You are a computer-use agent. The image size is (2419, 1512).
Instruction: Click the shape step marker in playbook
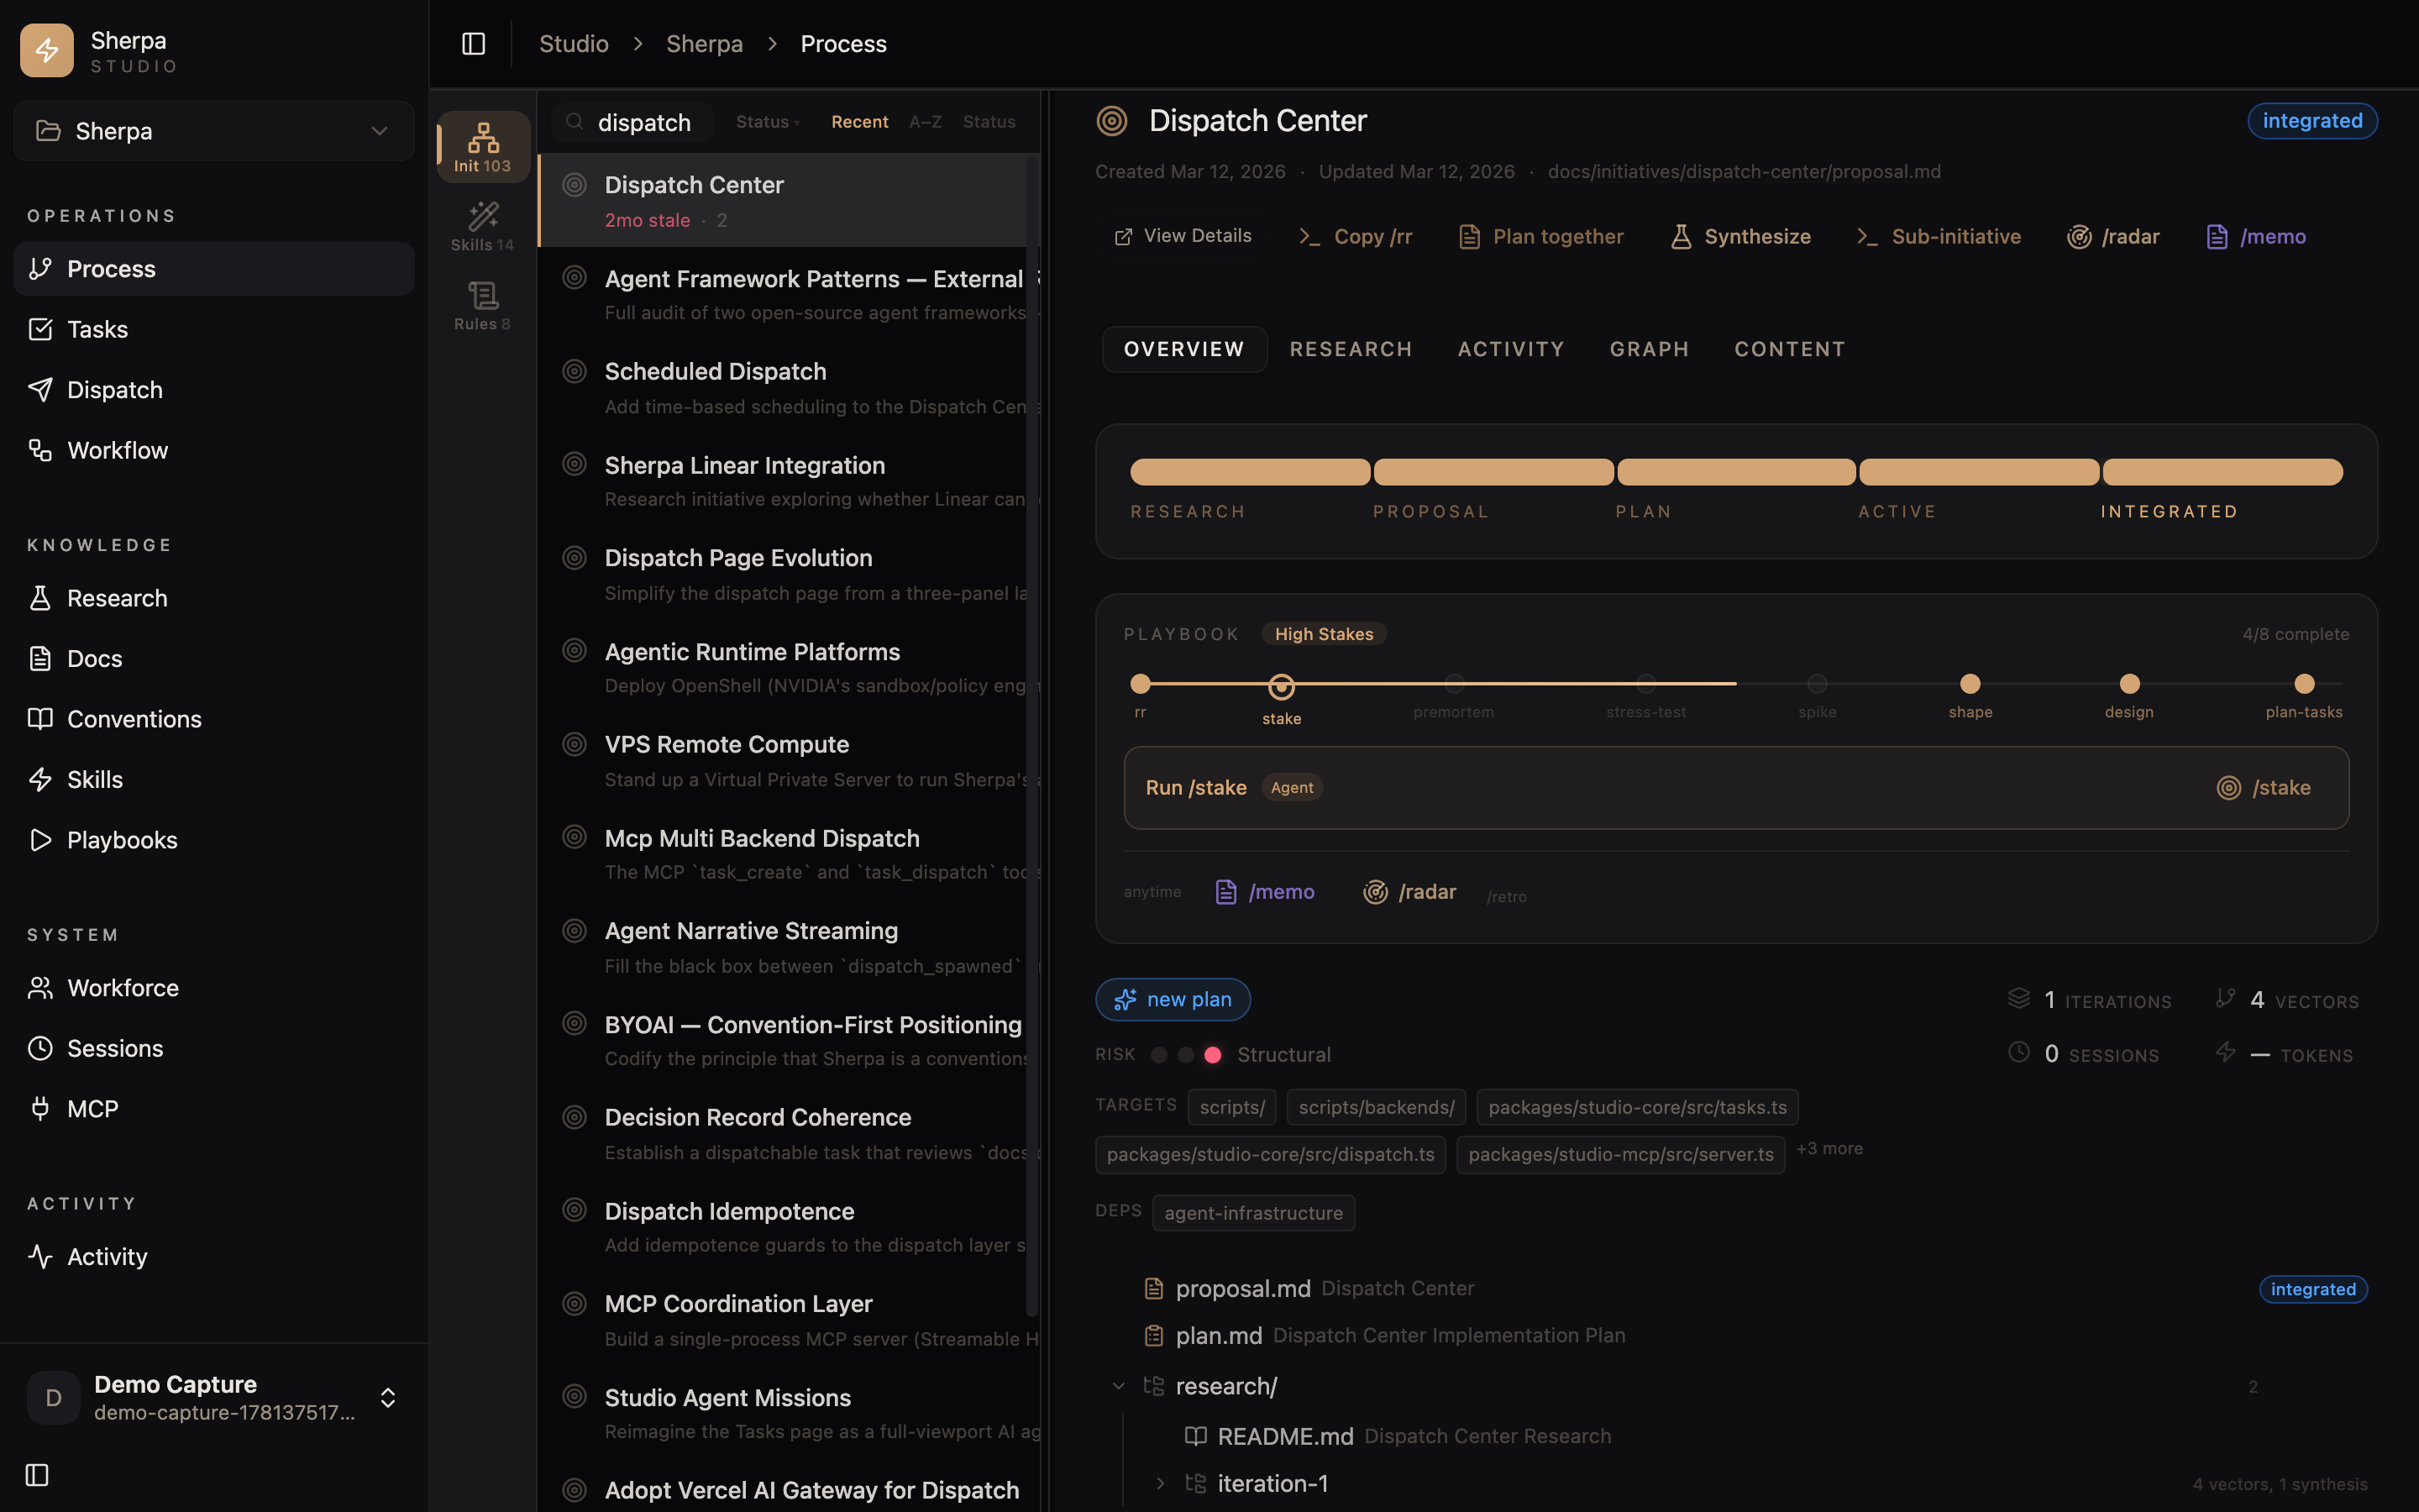[1970, 684]
